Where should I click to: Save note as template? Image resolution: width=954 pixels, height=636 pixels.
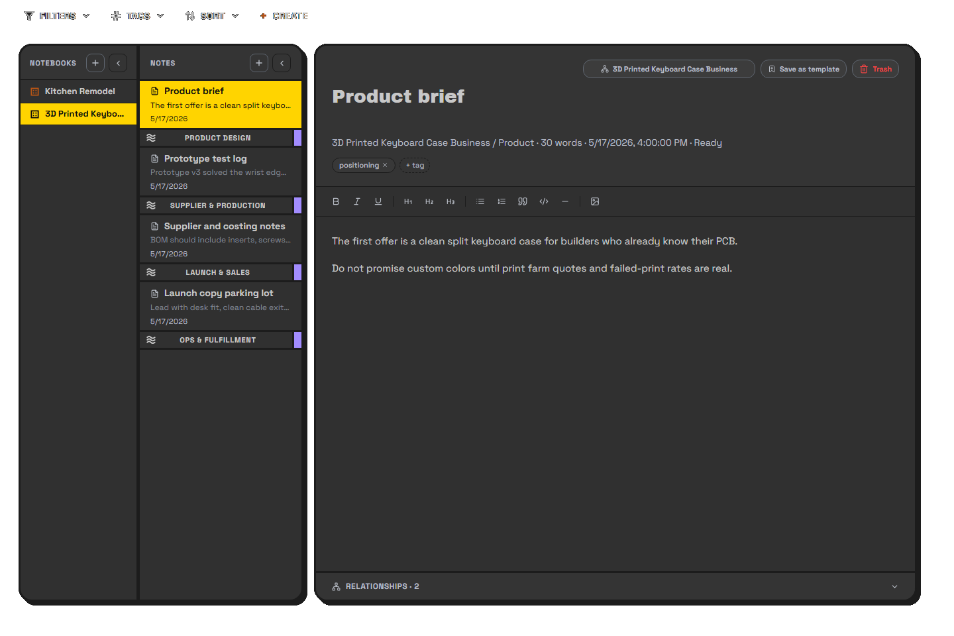[x=803, y=69]
